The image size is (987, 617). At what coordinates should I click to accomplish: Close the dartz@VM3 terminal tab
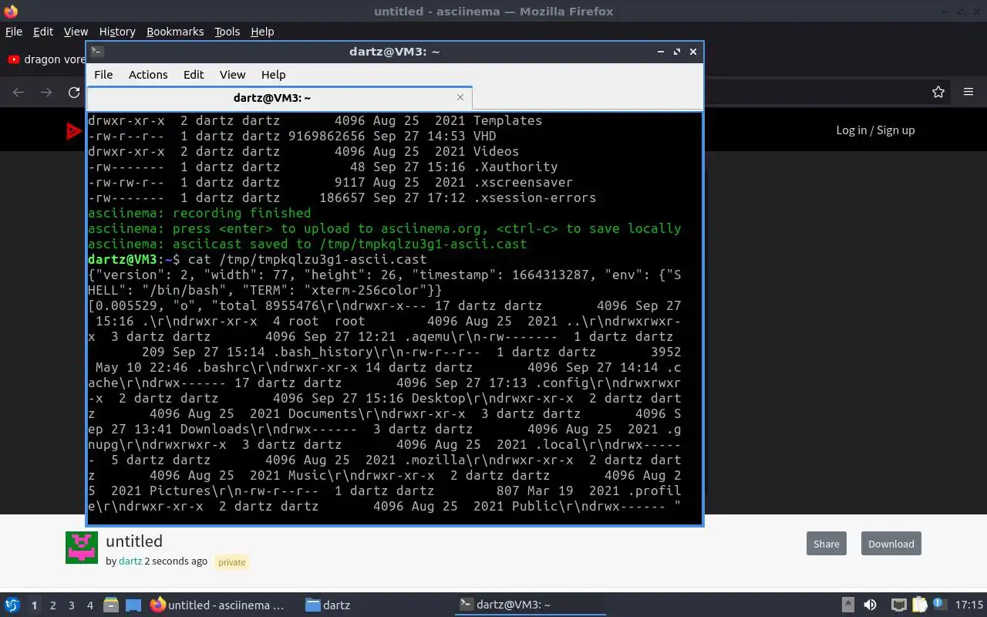(x=460, y=97)
